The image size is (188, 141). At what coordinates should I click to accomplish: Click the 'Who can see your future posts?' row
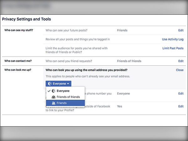pyautogui.click(x=66, y=31)
